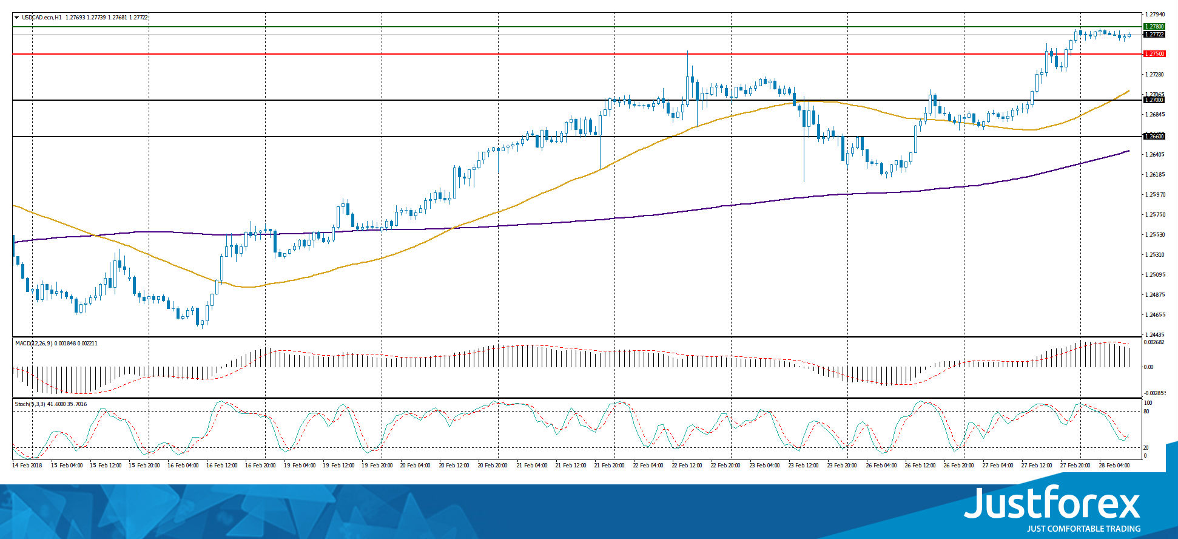
Task: Click the 15 Feb 12:00 time axis label
Action: click(x=106, y=466)
